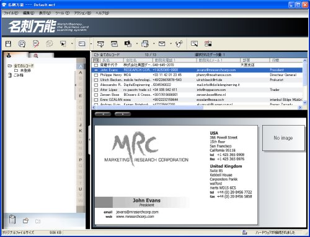Select the arrow cursor selection tool
The image size is (310, 237).
coord(63,44)
